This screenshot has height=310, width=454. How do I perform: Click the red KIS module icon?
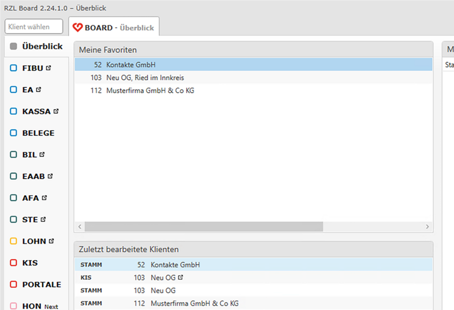(x=13, y=263)
